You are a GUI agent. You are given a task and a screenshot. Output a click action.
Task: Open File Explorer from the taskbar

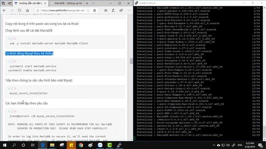tap(52, 145)
